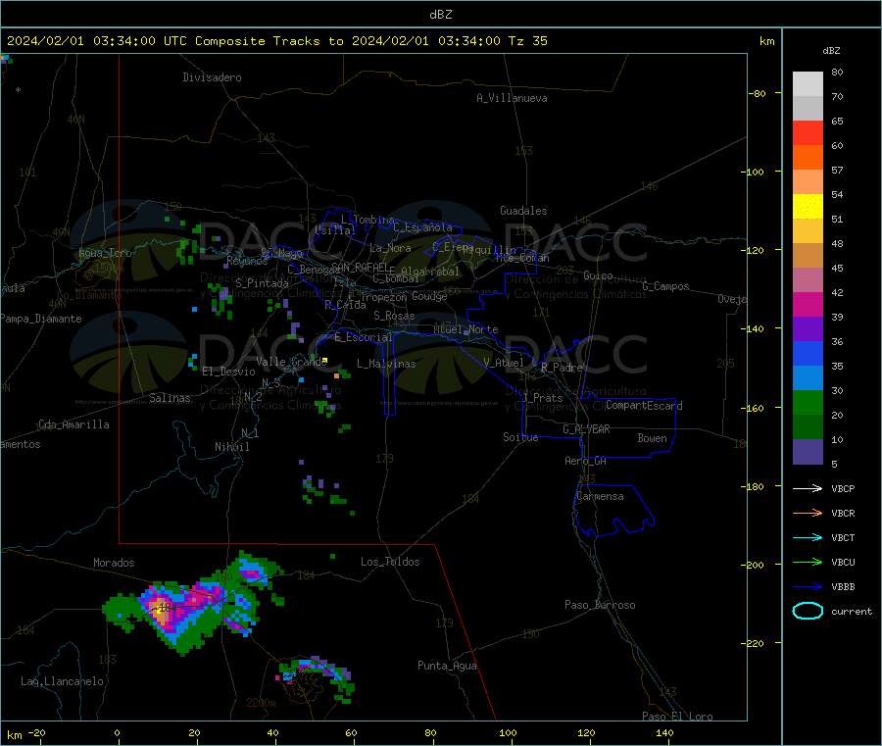Select the grey 70–80 dBZ color swatch
Viewport: 882px width, 746px height.
click(x=808, y=84)
